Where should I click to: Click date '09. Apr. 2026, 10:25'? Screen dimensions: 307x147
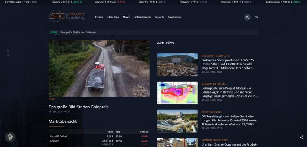click(59, 112)
